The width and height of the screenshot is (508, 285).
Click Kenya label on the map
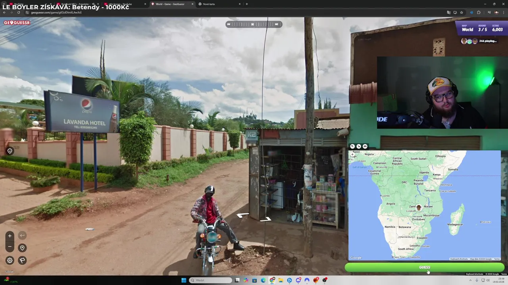point(437,175)
